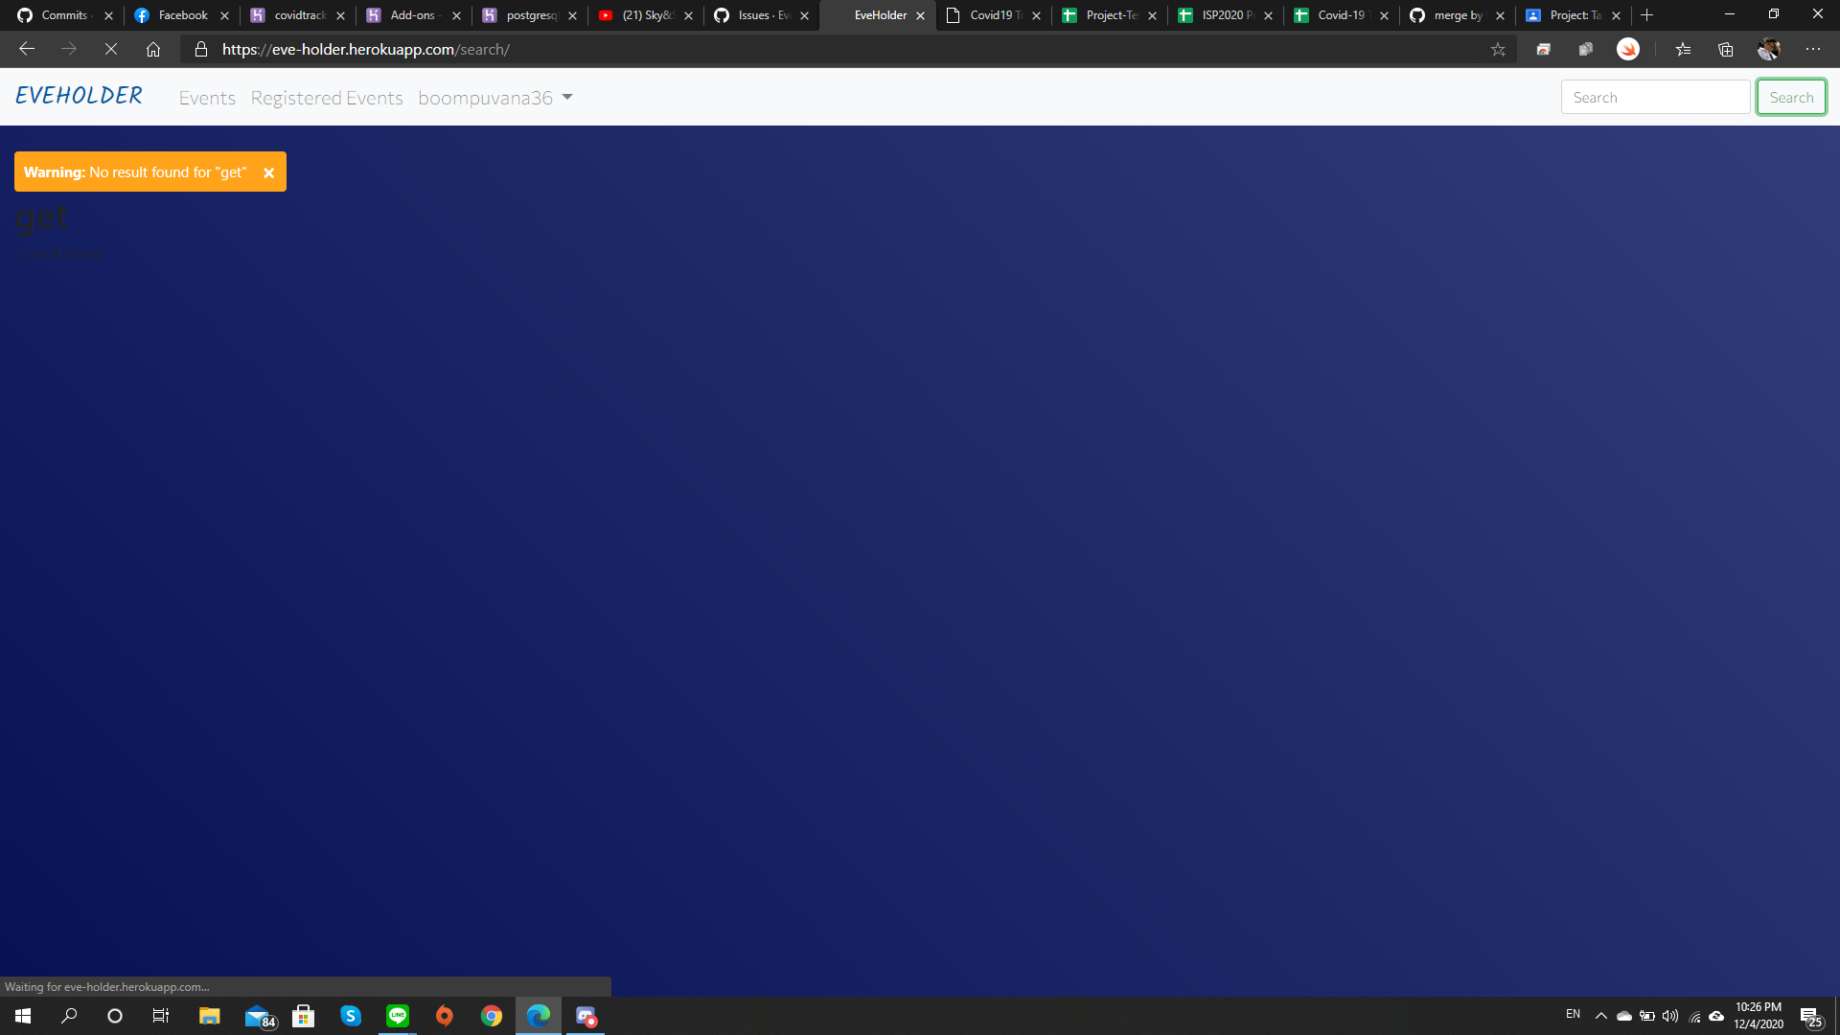This screenshot has width=1840, height=1035.
Task: Open File Explorer from the taskbar
Action: point(209,1016)
